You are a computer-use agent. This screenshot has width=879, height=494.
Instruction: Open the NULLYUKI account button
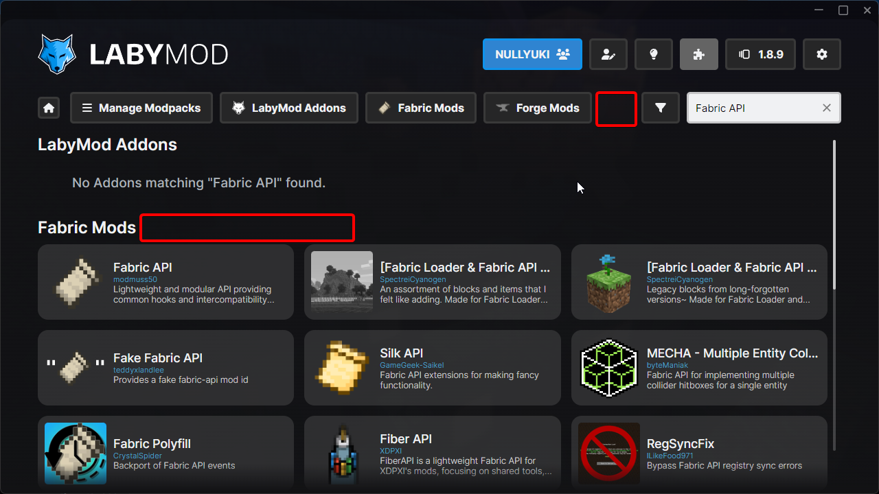[x=532, y=54]
